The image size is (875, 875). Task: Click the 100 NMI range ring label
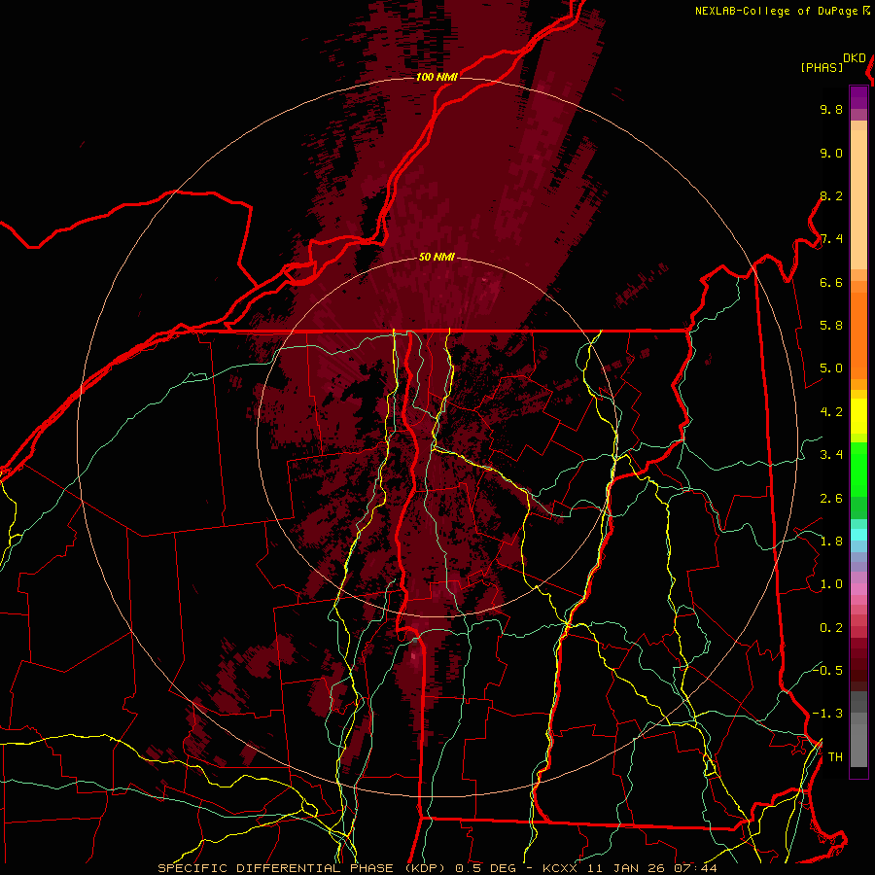tap(437, 77)
